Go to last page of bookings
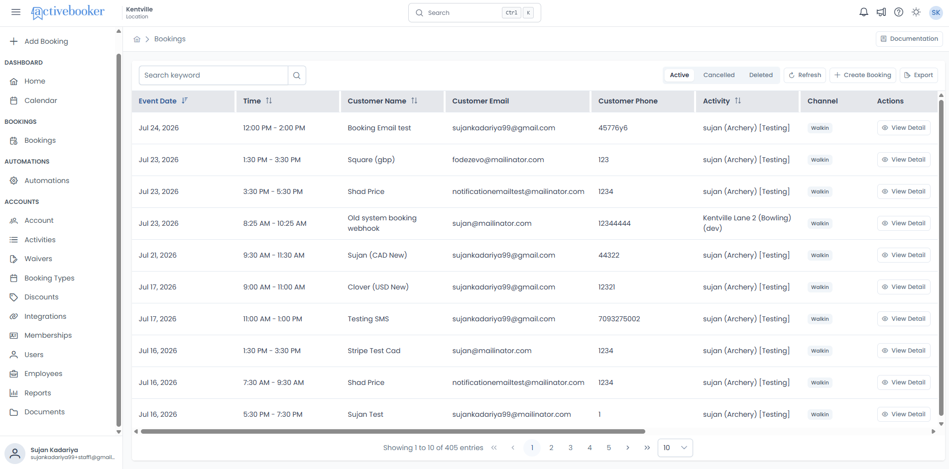Viewport: 949px width, 469px height. click(x=647, y=448)
